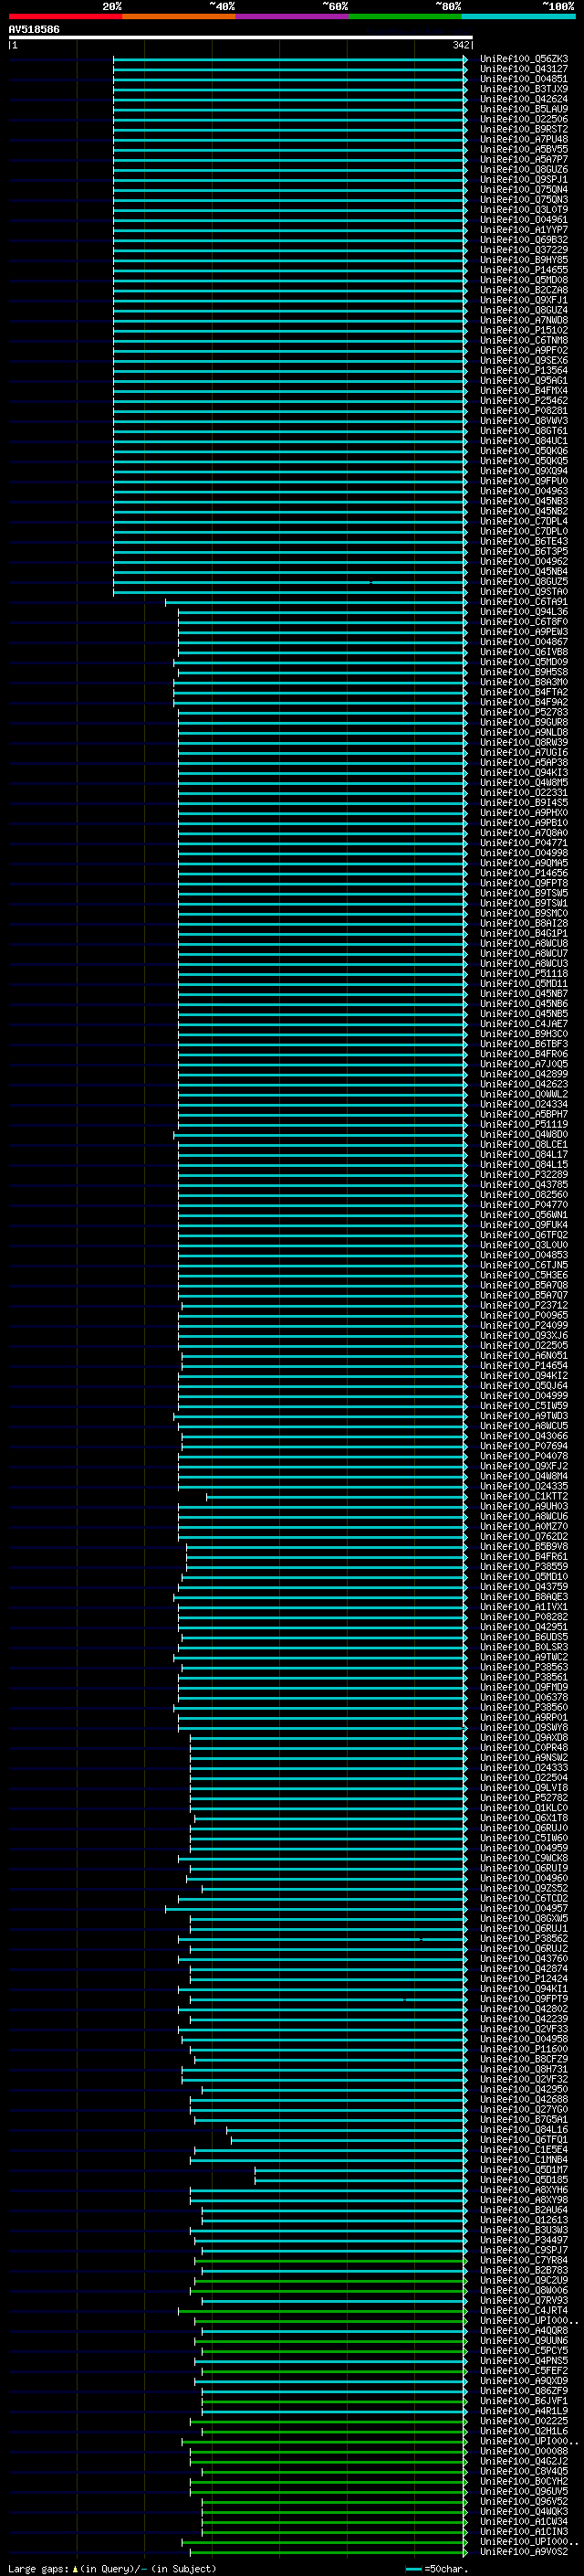Click hit label UniRef100_P14655
584x2576 pixels.
(524, 270)
